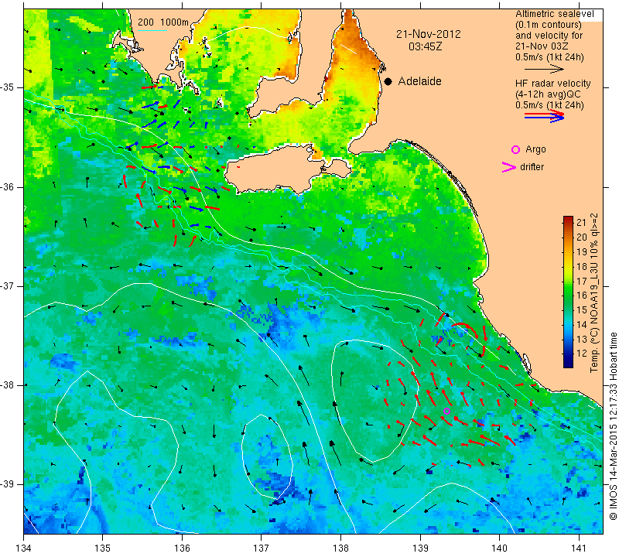Click the 'HF radar velocity' legend heading
This screenshot has height=557, width=619.
coord(552,84)
